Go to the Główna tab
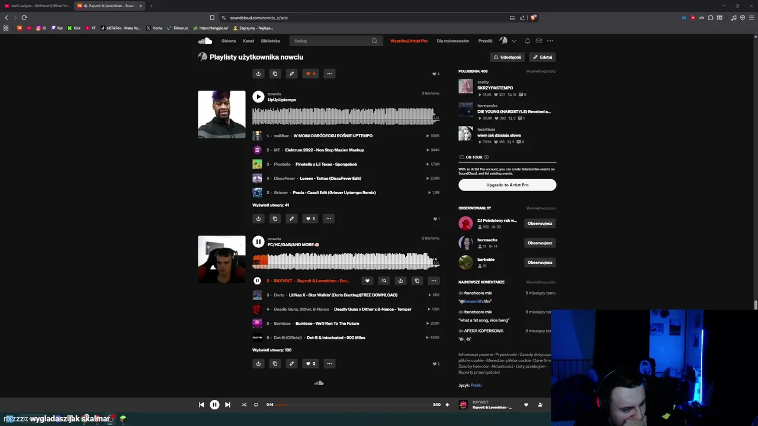758x426 pixels. tap(229, 41)
